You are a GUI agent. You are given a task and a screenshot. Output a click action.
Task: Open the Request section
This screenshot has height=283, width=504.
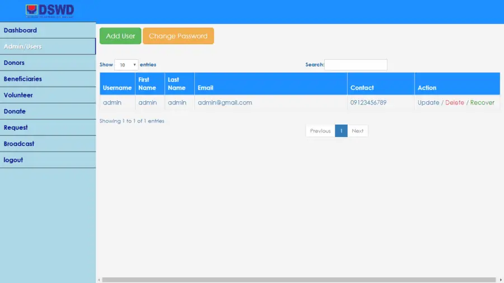tap(48, 128)
